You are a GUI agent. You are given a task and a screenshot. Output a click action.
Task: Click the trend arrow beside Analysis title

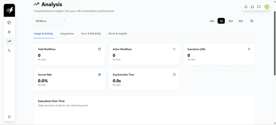[x=36, y=4]
